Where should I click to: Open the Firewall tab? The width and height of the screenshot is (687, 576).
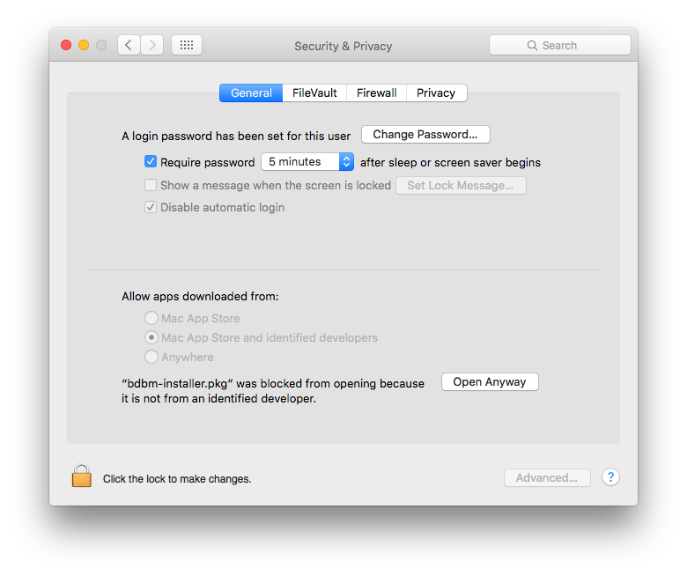pyautogui.click(x=377, y=92)
